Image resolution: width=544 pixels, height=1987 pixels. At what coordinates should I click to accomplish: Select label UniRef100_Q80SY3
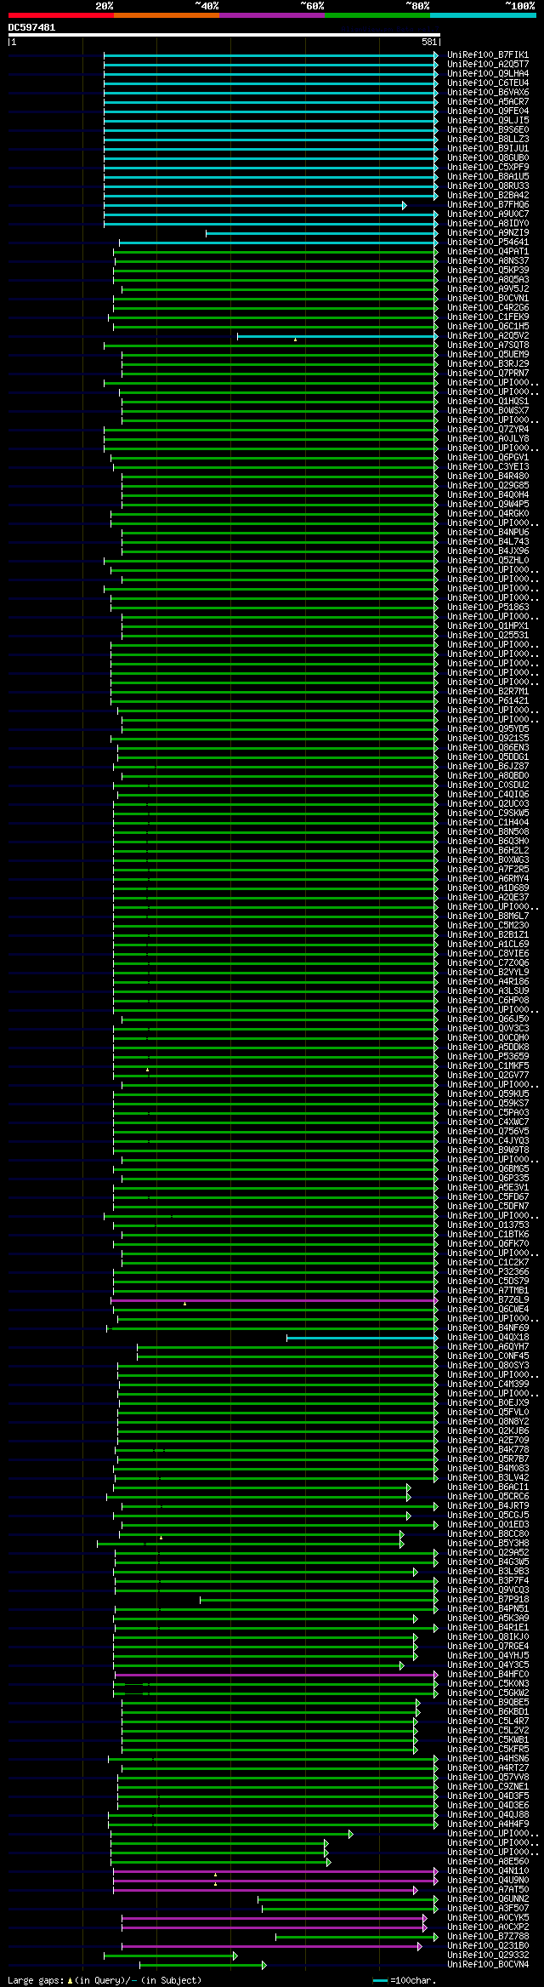tap(488, 1366)
